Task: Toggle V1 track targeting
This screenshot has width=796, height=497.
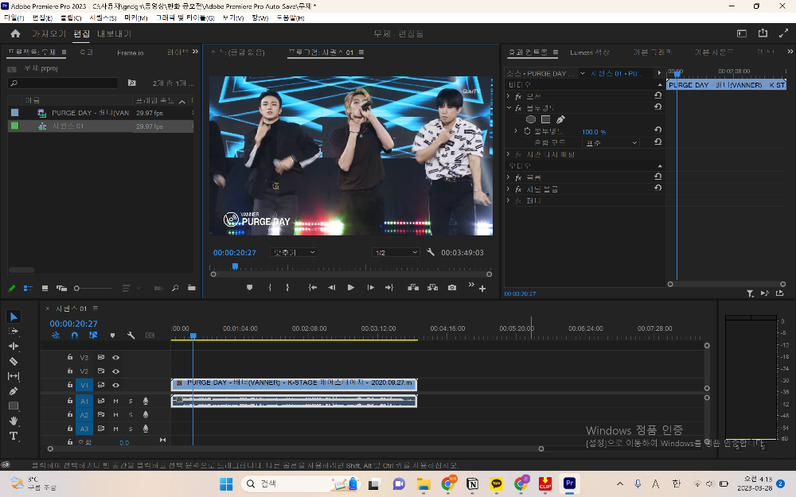Action: coord(84,386)
